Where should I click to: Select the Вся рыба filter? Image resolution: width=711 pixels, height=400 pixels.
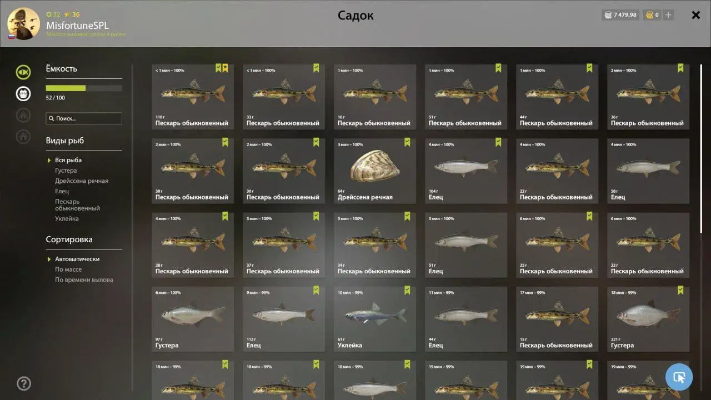click(x=68, y=160)
